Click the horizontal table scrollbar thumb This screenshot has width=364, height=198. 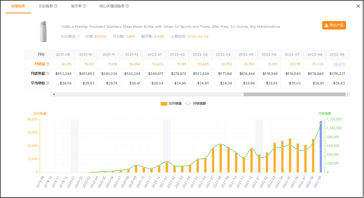pos(294,94)
